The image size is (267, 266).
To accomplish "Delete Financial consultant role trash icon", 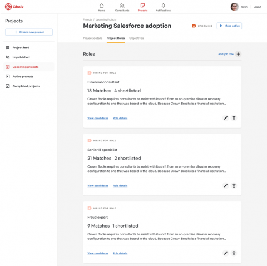I will click(x=234, y=118).
